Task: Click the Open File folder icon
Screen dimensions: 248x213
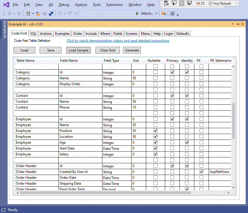Action: pos(38,13)
